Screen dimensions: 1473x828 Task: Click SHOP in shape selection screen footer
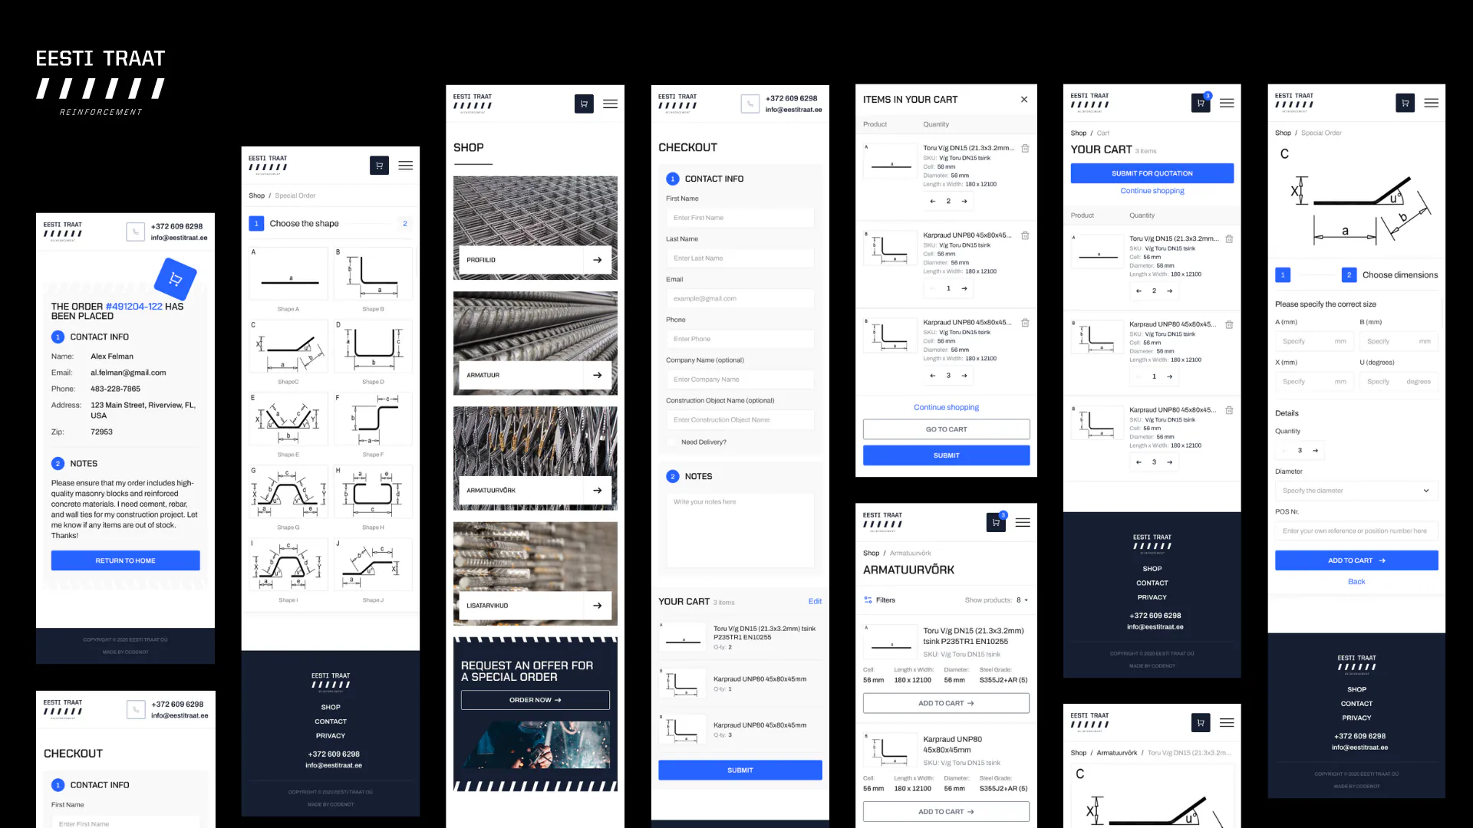[x=331, y=707]
